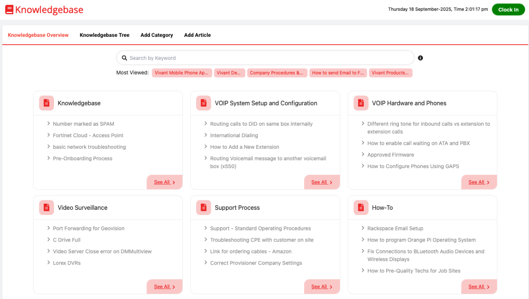Open the Rackspace Email Setup article
Image resolution: width=529 pixels, height=299 pixels.
(x=395, y=228)
